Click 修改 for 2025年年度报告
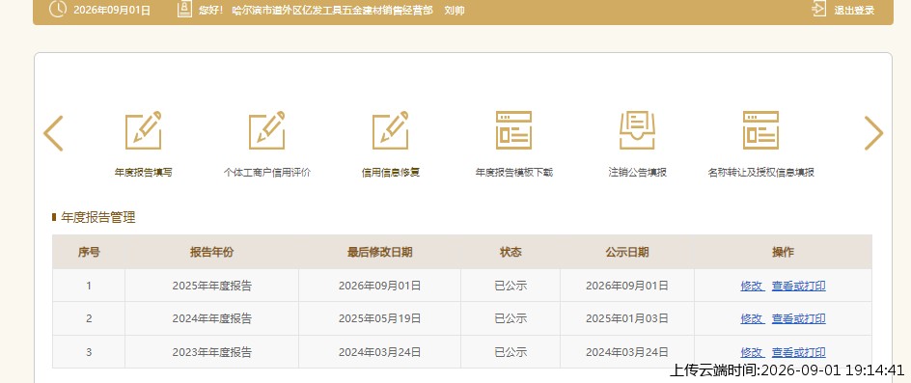Image resolution: width=911 pixels, height=383 pixels. [x=753, y=286]
